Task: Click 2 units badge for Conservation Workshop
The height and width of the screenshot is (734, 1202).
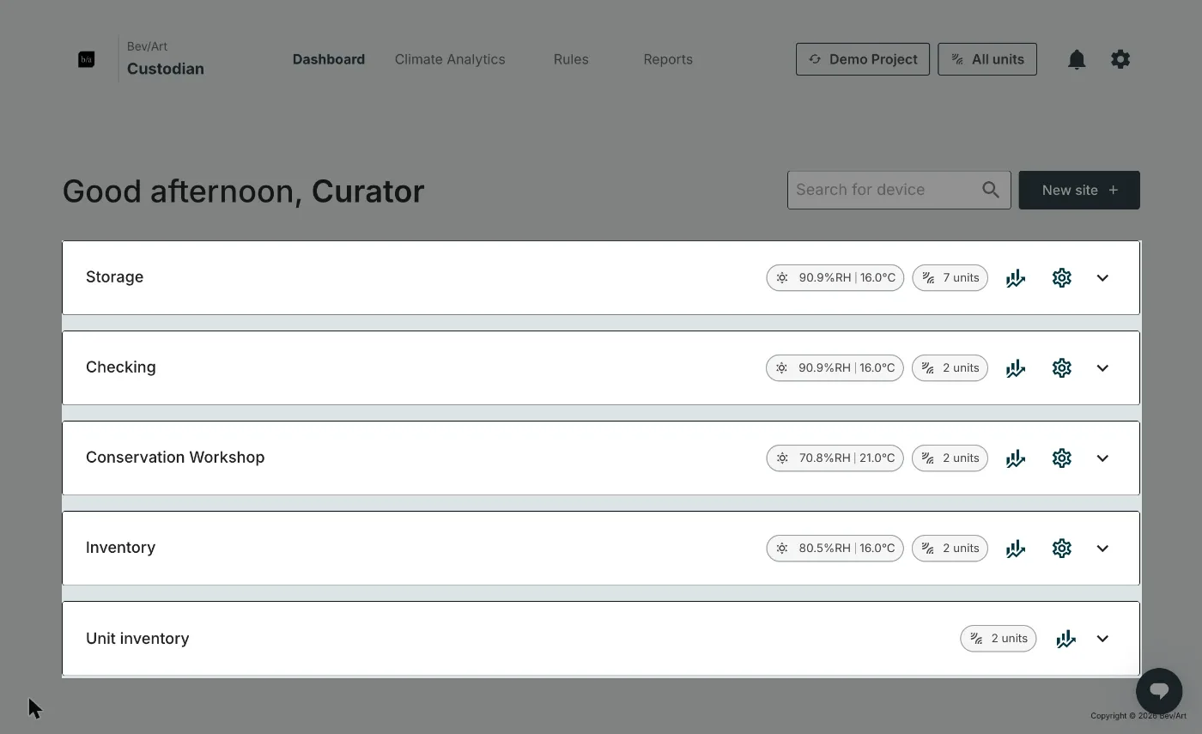Action: 950,458
